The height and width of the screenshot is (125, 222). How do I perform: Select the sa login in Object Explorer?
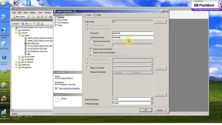pyautogui.click(x=28, y=54)
